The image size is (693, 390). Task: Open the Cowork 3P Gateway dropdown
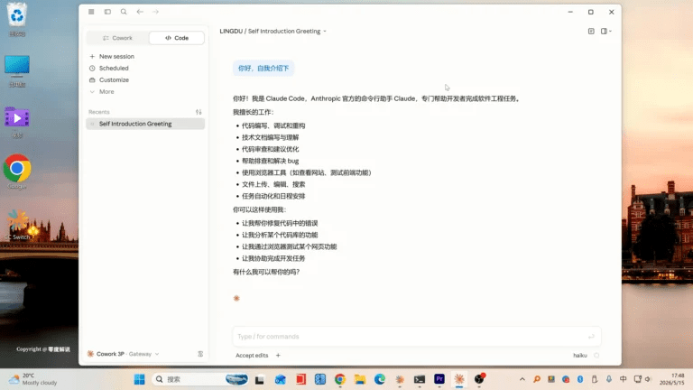(124, 354)
